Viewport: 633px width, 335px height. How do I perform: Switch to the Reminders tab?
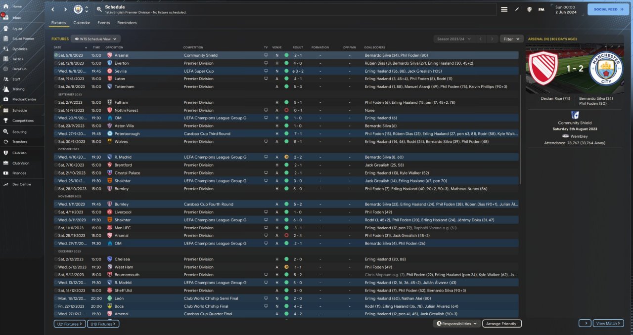(x=127, y=23)
